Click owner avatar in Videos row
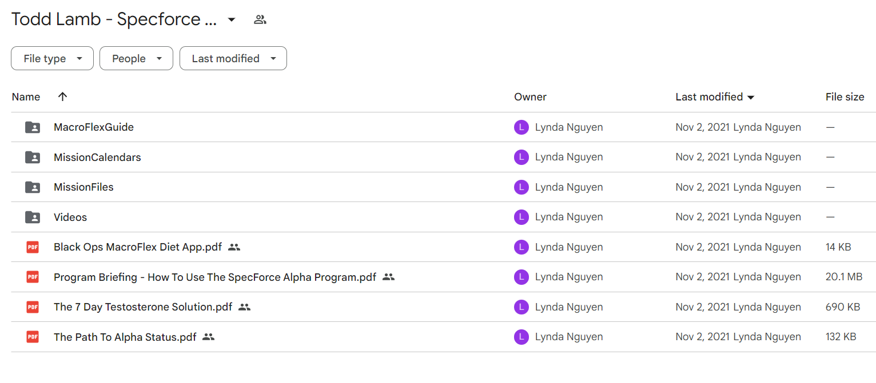The image size is (876, 383). (x=521, y=217)
